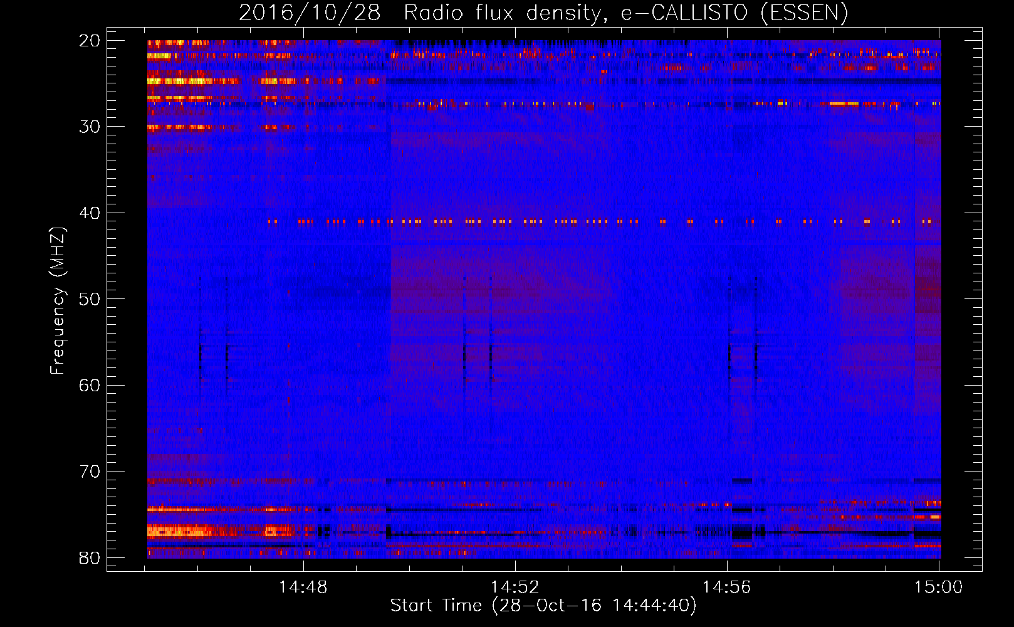The width and height of the screenshot is (1014, 627).
Task: Click the 30 MHz frequency tick label
Action: point(90,127)
